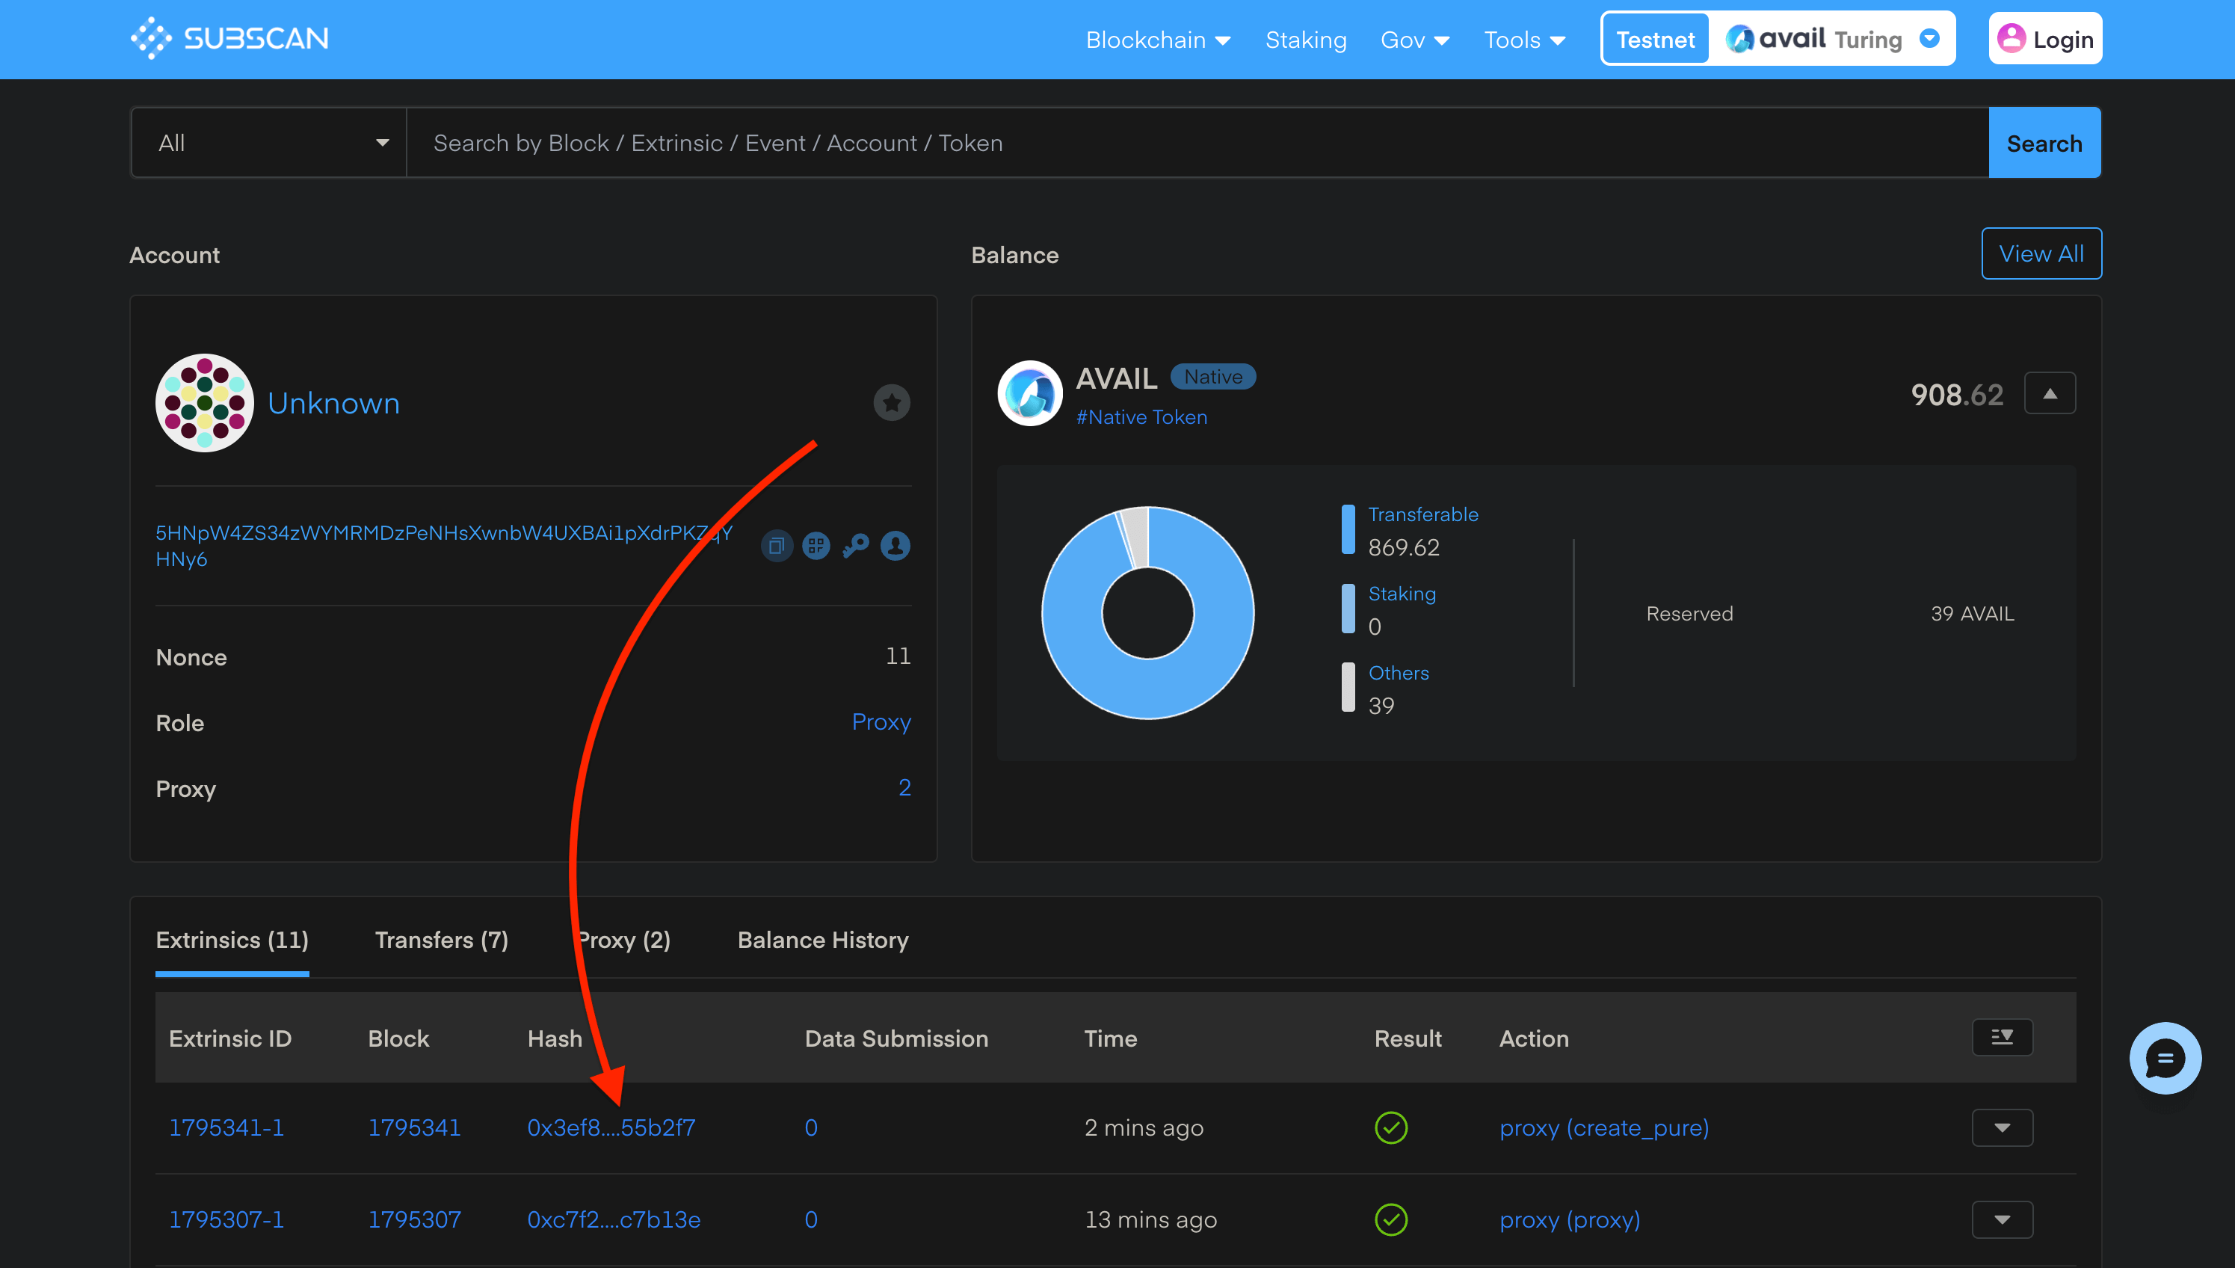Screen dimensions: 2235x1268
Task: Star this account as favorite
Action: click(x=891, y=402)
